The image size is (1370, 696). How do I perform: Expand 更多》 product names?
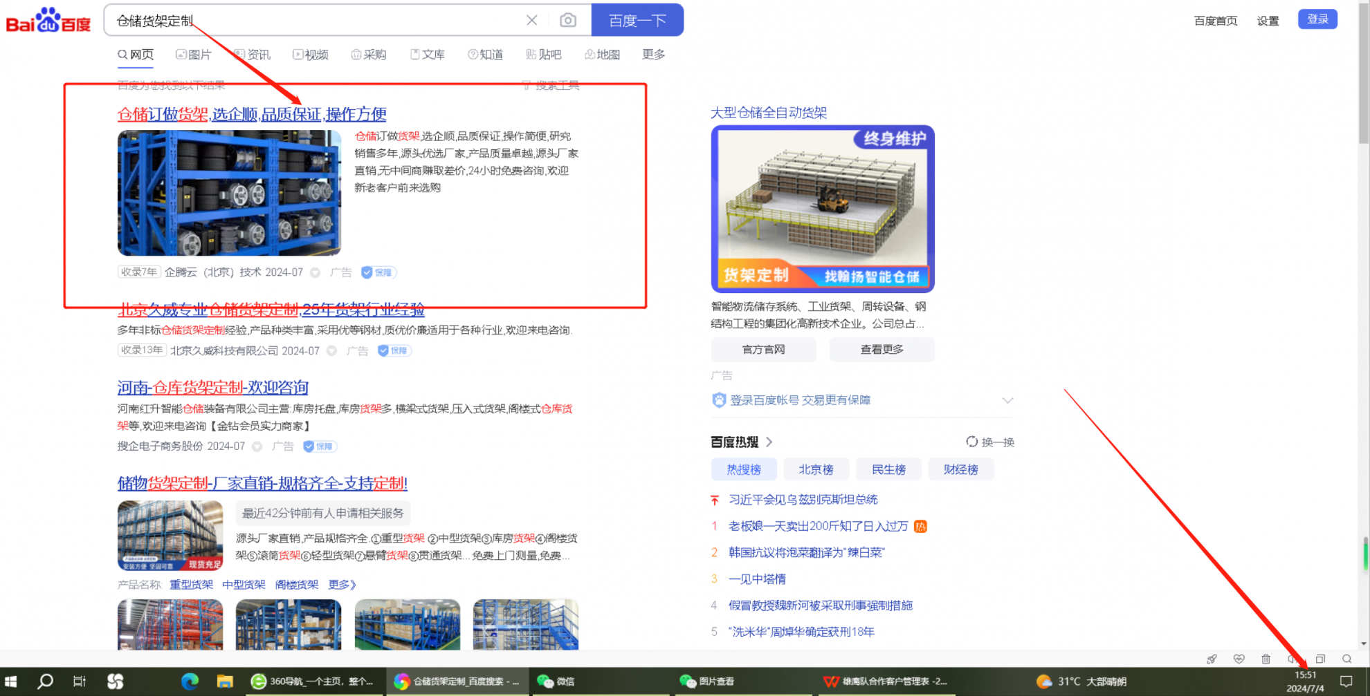click(x=342, y=585)
